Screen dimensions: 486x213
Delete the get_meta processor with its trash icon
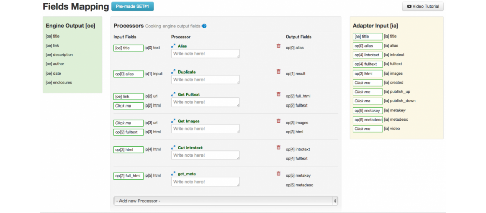278,174
